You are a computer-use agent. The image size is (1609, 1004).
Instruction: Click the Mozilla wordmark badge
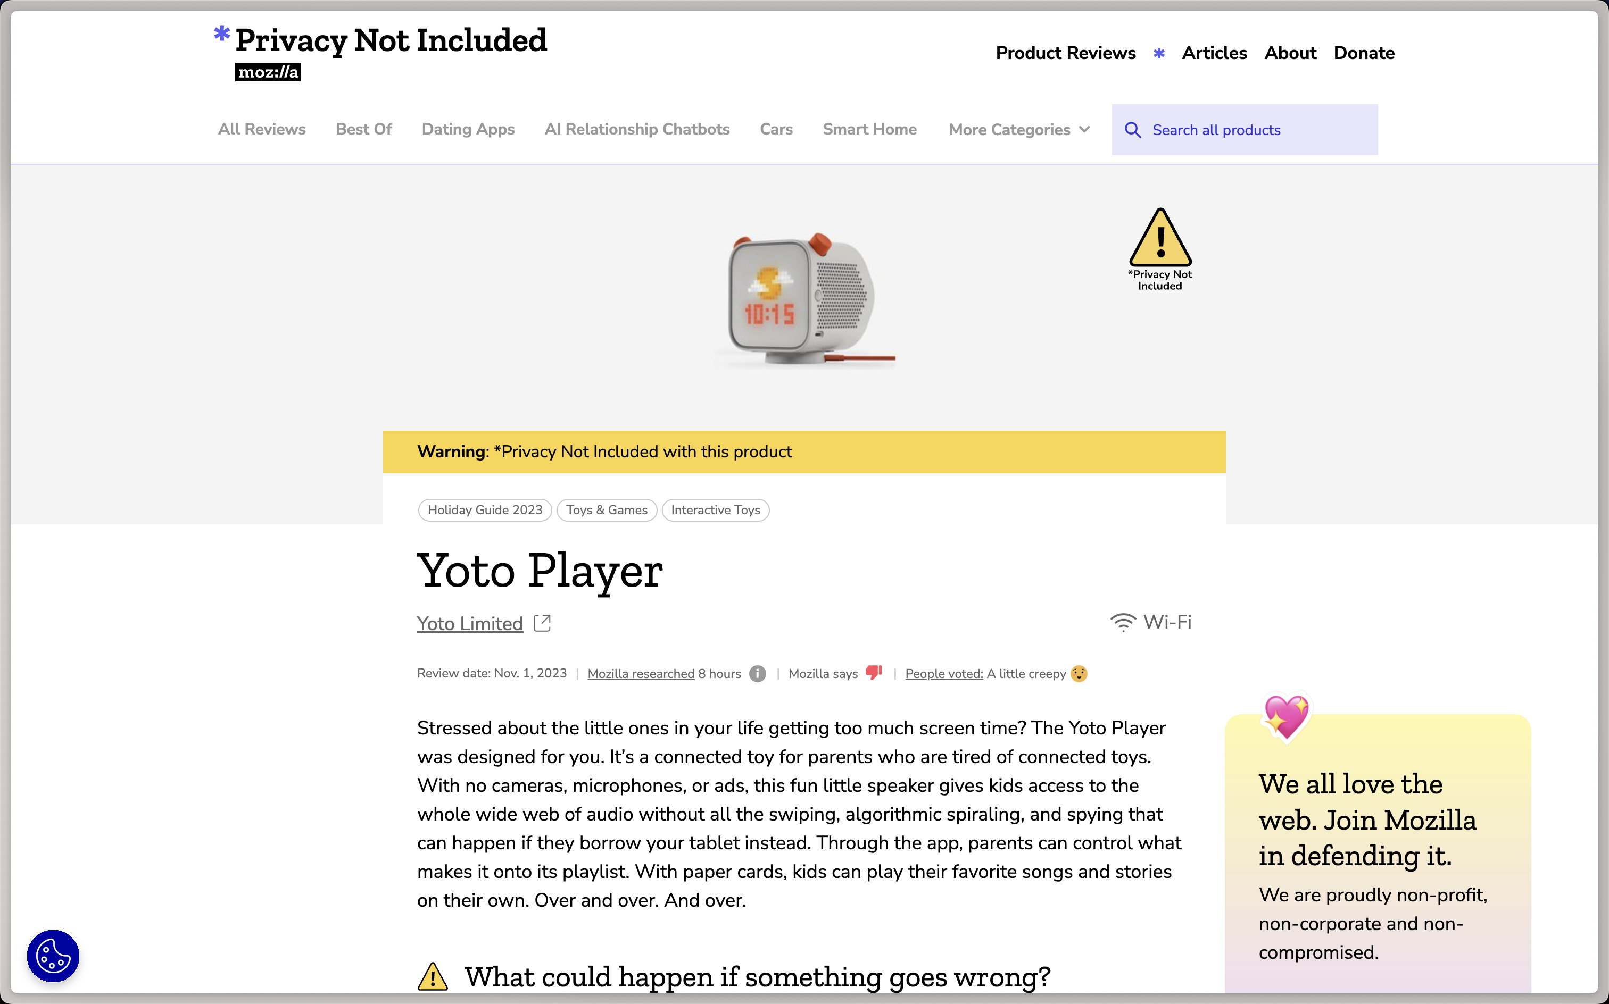(268, 72)
